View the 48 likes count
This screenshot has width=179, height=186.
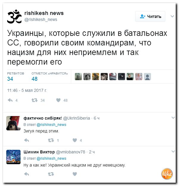(x=35, y=79)
